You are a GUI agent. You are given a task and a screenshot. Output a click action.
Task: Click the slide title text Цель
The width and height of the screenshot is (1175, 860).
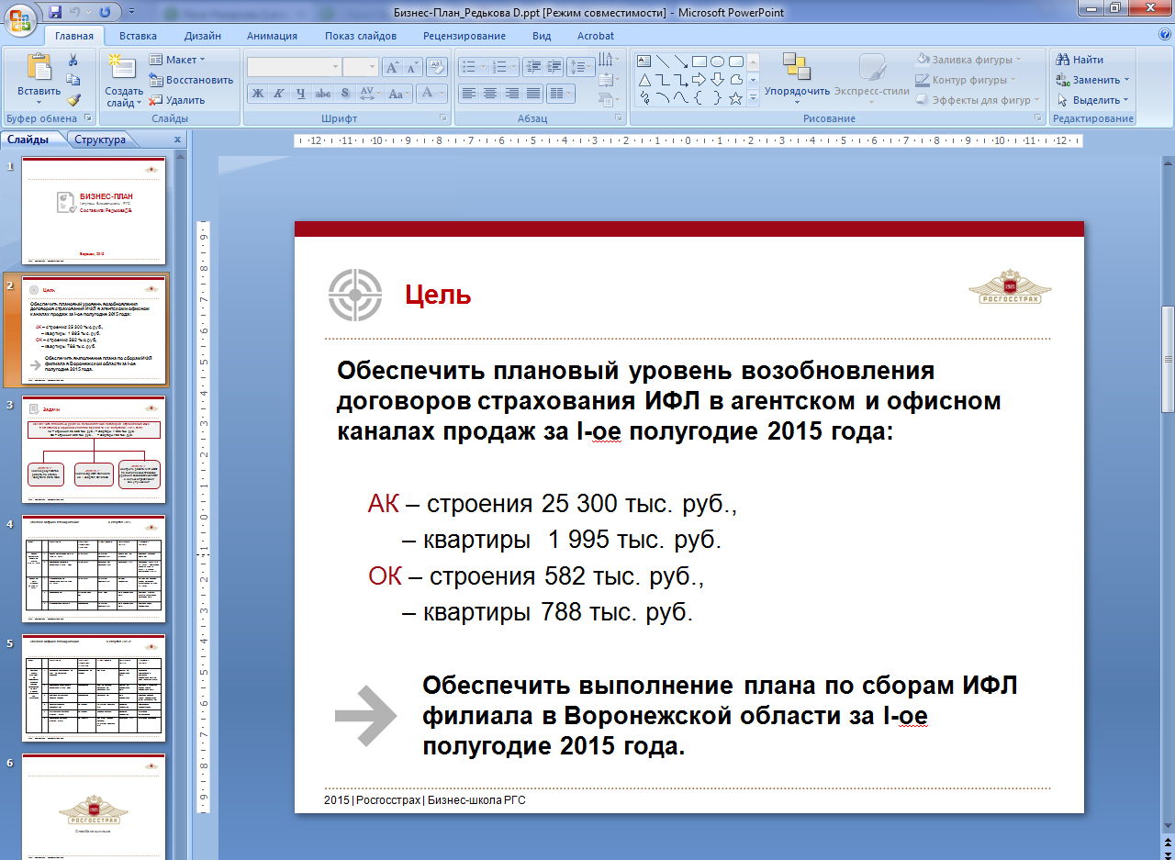[439, 295]
